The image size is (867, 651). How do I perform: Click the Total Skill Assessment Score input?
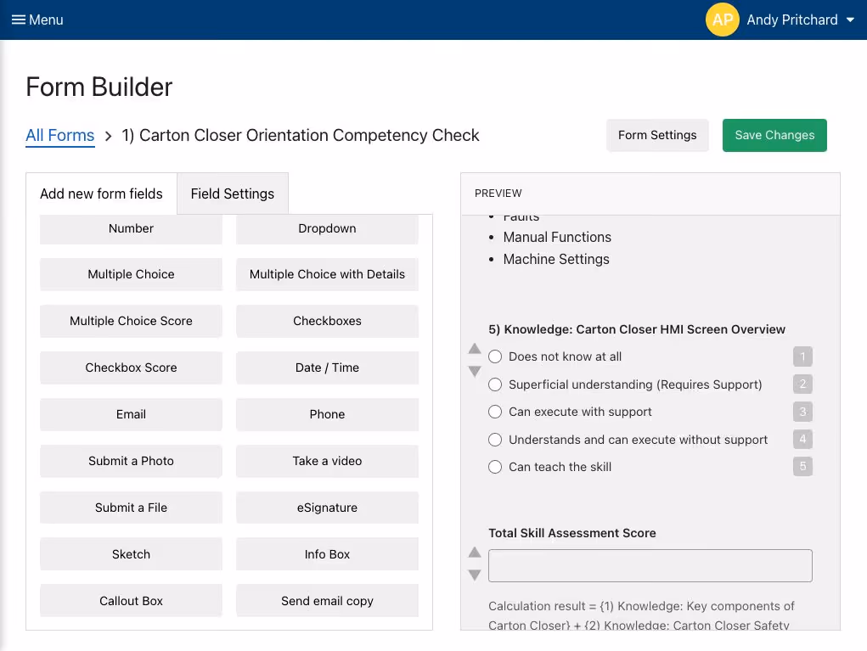click(x=650, y=565)
